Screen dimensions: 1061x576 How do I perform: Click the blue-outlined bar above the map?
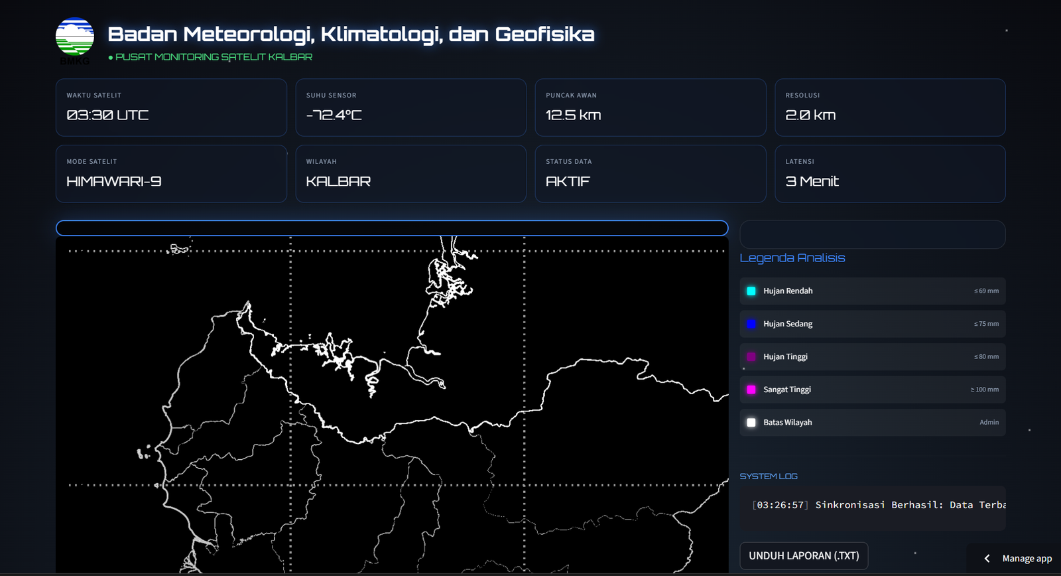pyautogui.click(x=391, y=228)
